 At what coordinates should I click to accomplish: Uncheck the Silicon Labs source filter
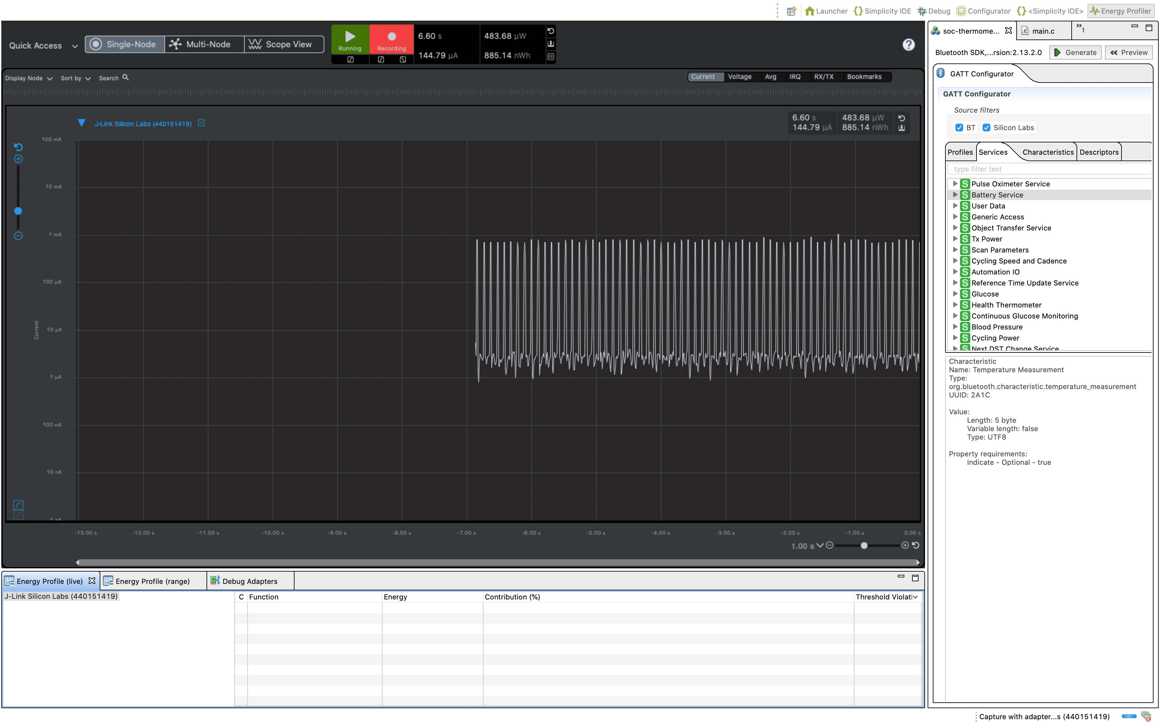(x=987, y=128)
